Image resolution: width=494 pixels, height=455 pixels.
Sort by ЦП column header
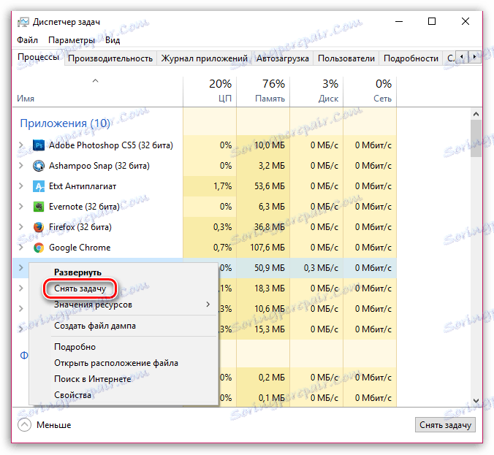tap(210, 91)
